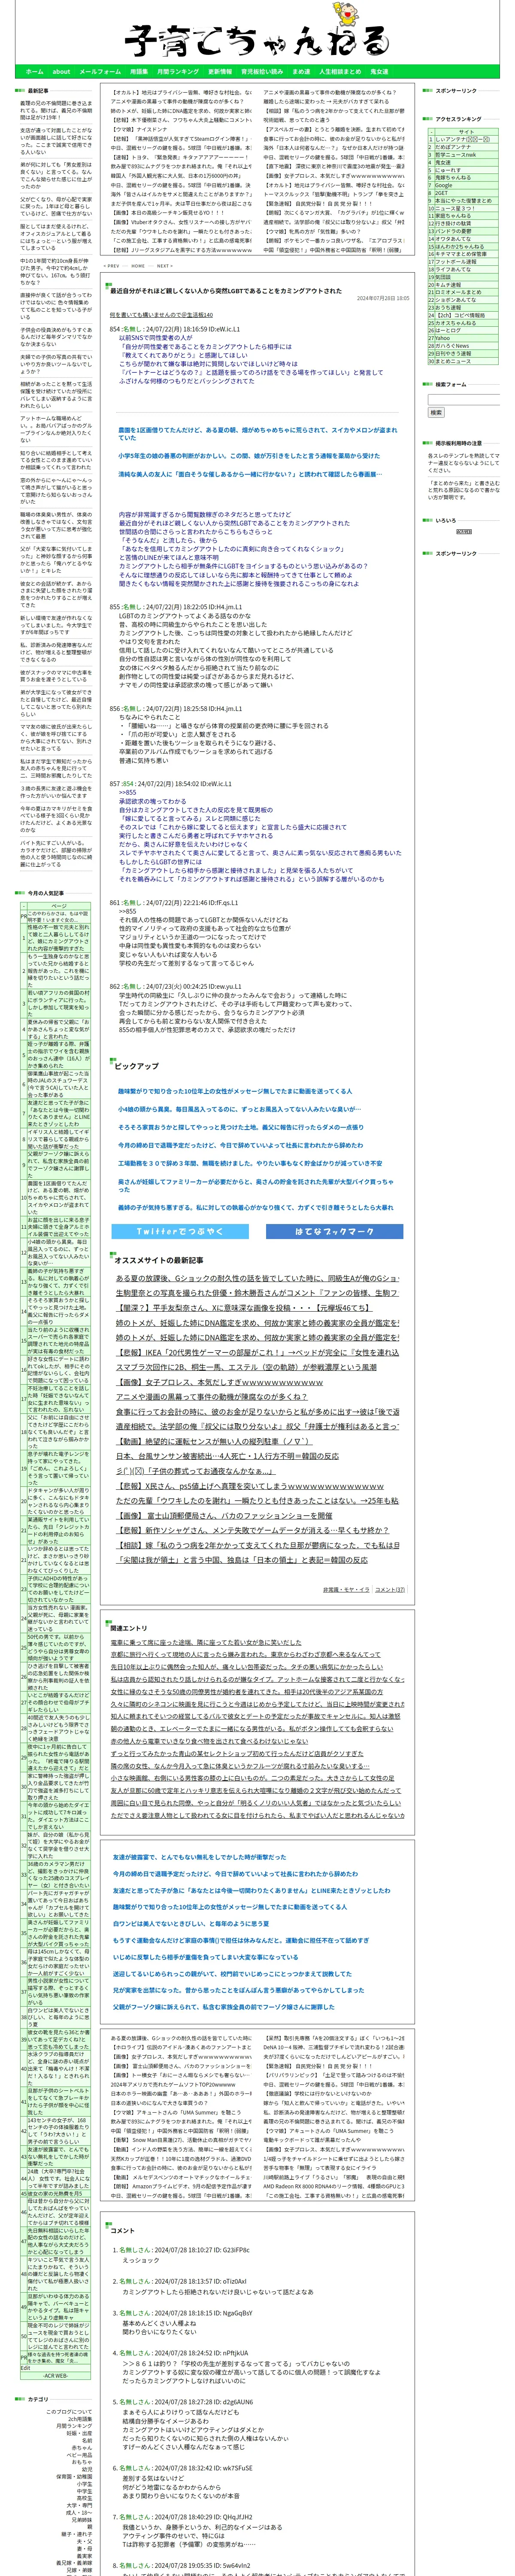Screen dimensions: 515x2576
Task: Open pickup link 工場勤務を30で辞め3年間
Action: [250, 1163]
